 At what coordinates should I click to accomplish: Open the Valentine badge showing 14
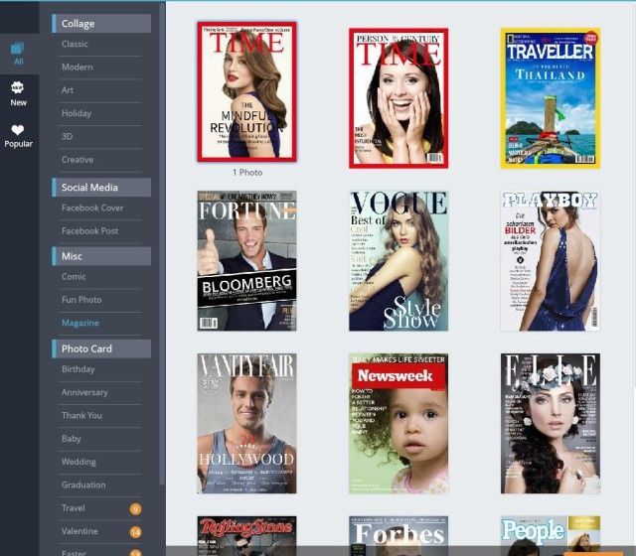136,532
